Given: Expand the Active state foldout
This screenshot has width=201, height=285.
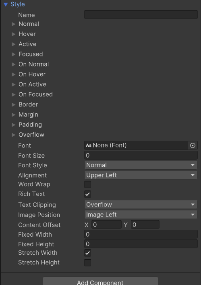Looking at the screenshot, I should [13, 44].
